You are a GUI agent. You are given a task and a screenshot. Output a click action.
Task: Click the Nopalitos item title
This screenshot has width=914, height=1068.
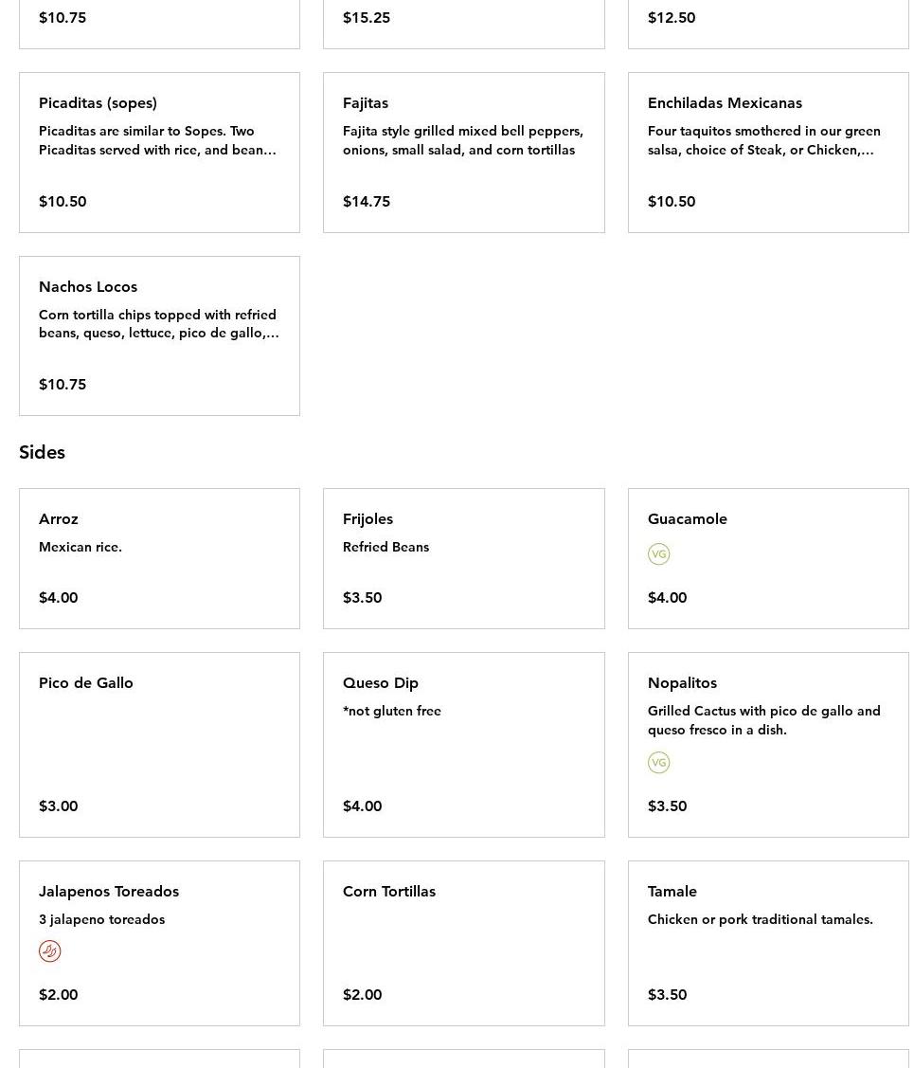(x=682, y=682)
